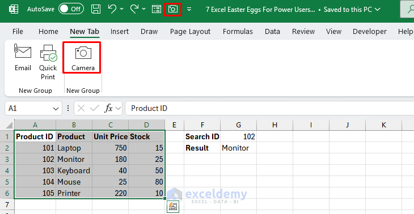Screen dimensions: 414x214
Task: Open the View tab
Action: coord(333,32)
